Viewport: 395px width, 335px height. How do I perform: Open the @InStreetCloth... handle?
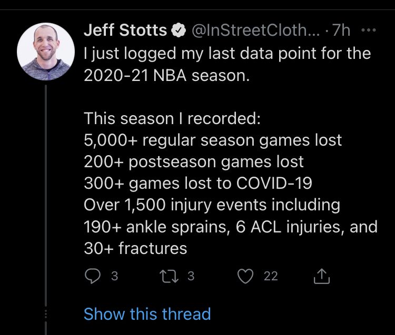[255, 30]
